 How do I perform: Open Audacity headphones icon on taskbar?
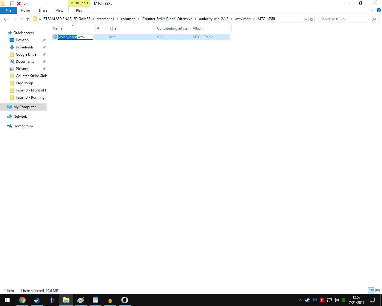[110, 300]
